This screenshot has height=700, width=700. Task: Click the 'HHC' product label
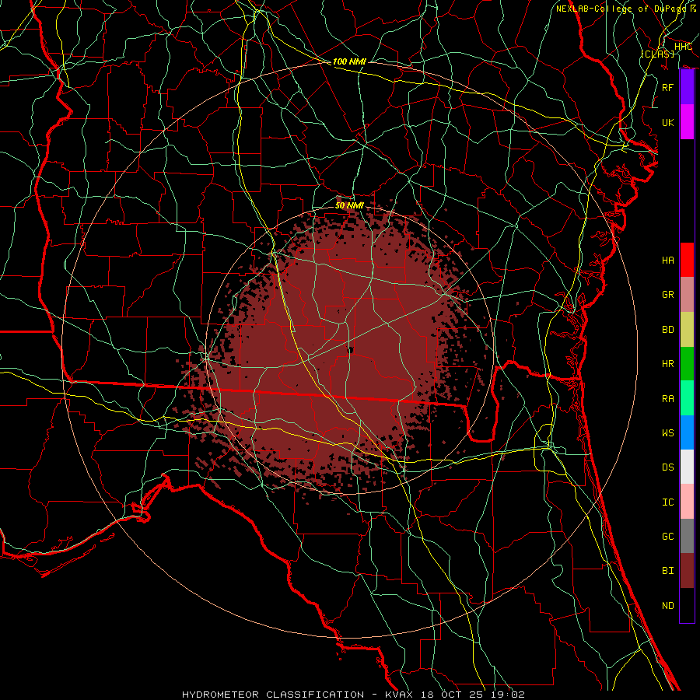pos(683,47)
